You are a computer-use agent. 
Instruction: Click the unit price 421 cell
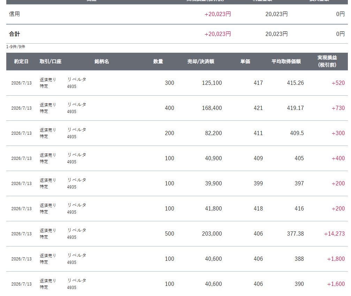point(258,108)
